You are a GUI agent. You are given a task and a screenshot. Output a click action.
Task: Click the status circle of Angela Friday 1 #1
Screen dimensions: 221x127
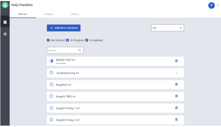[x=51, y=108]
